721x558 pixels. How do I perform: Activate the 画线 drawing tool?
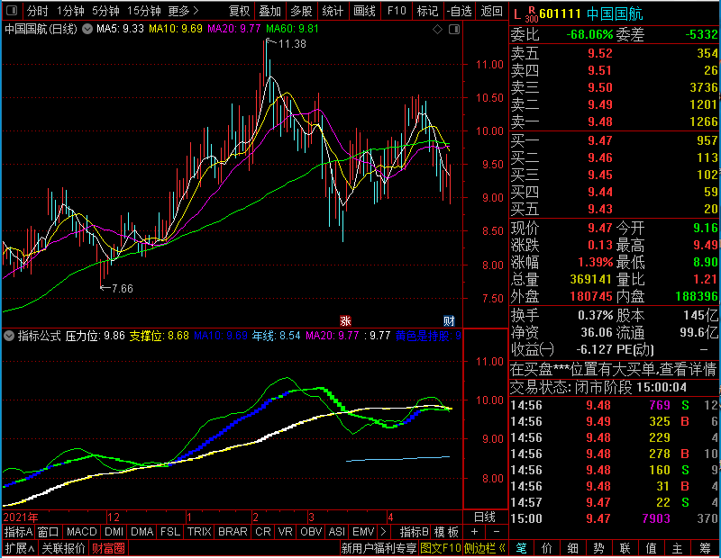[364, 11]
